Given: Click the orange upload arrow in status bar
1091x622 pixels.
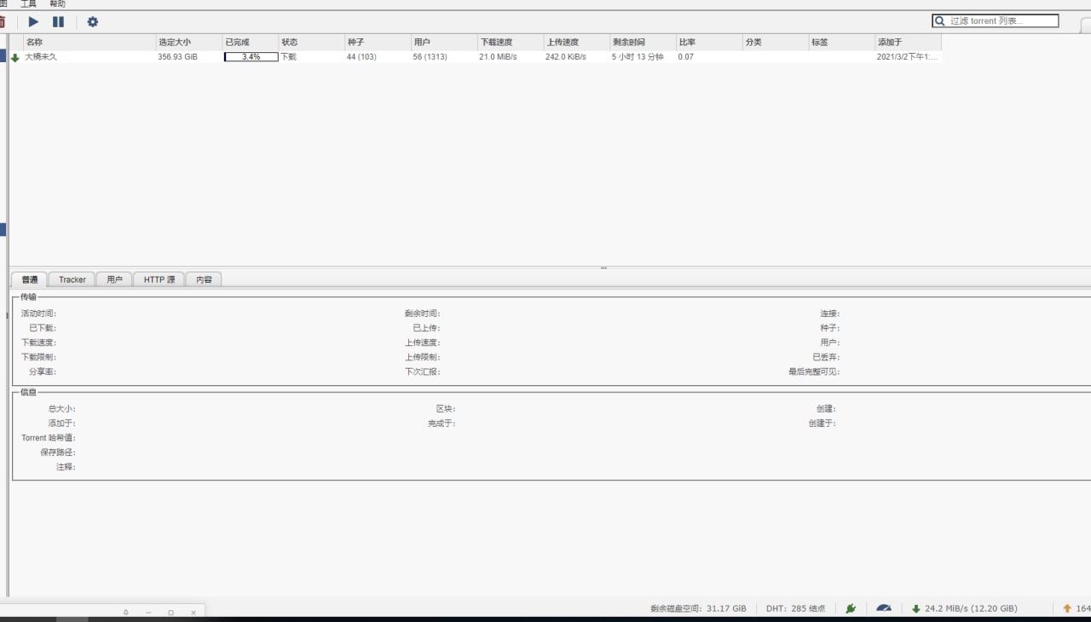Looking at the screenshot, I should click(x=1067, y=608).
